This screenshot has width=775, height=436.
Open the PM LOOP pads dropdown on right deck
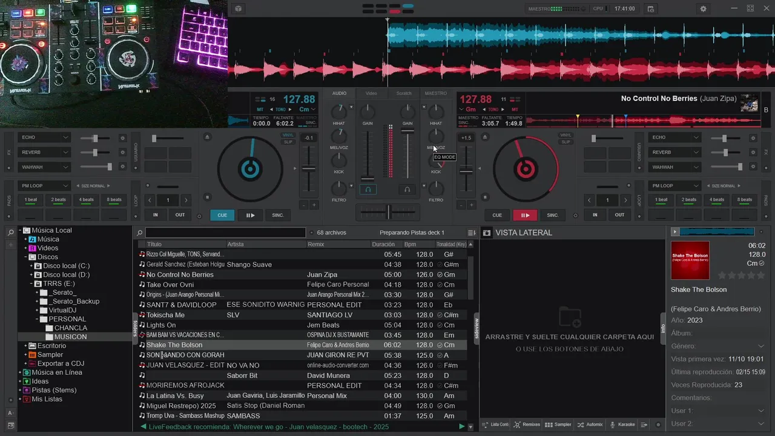674,186
